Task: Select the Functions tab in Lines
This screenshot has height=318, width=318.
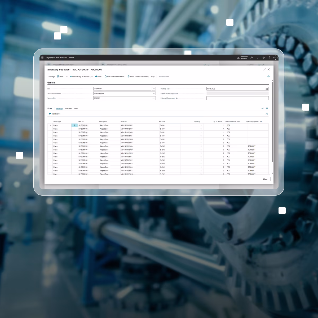Action: click(x=68, y=109)
